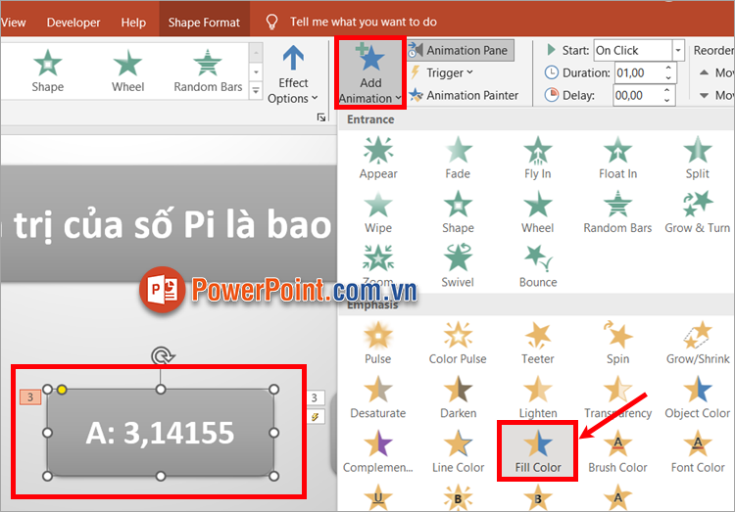The image size is (735, 512).
Task: Click the Delay time input field
Action: (637, 95)
